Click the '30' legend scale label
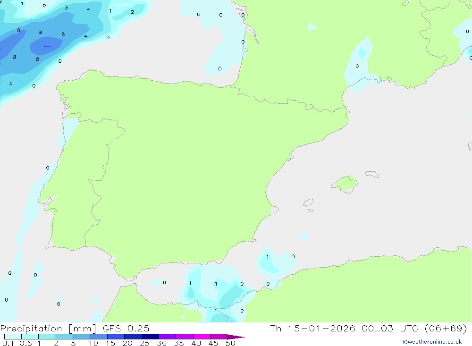The width and height of the screenshot is (472, 346). [x=161, y=343]
